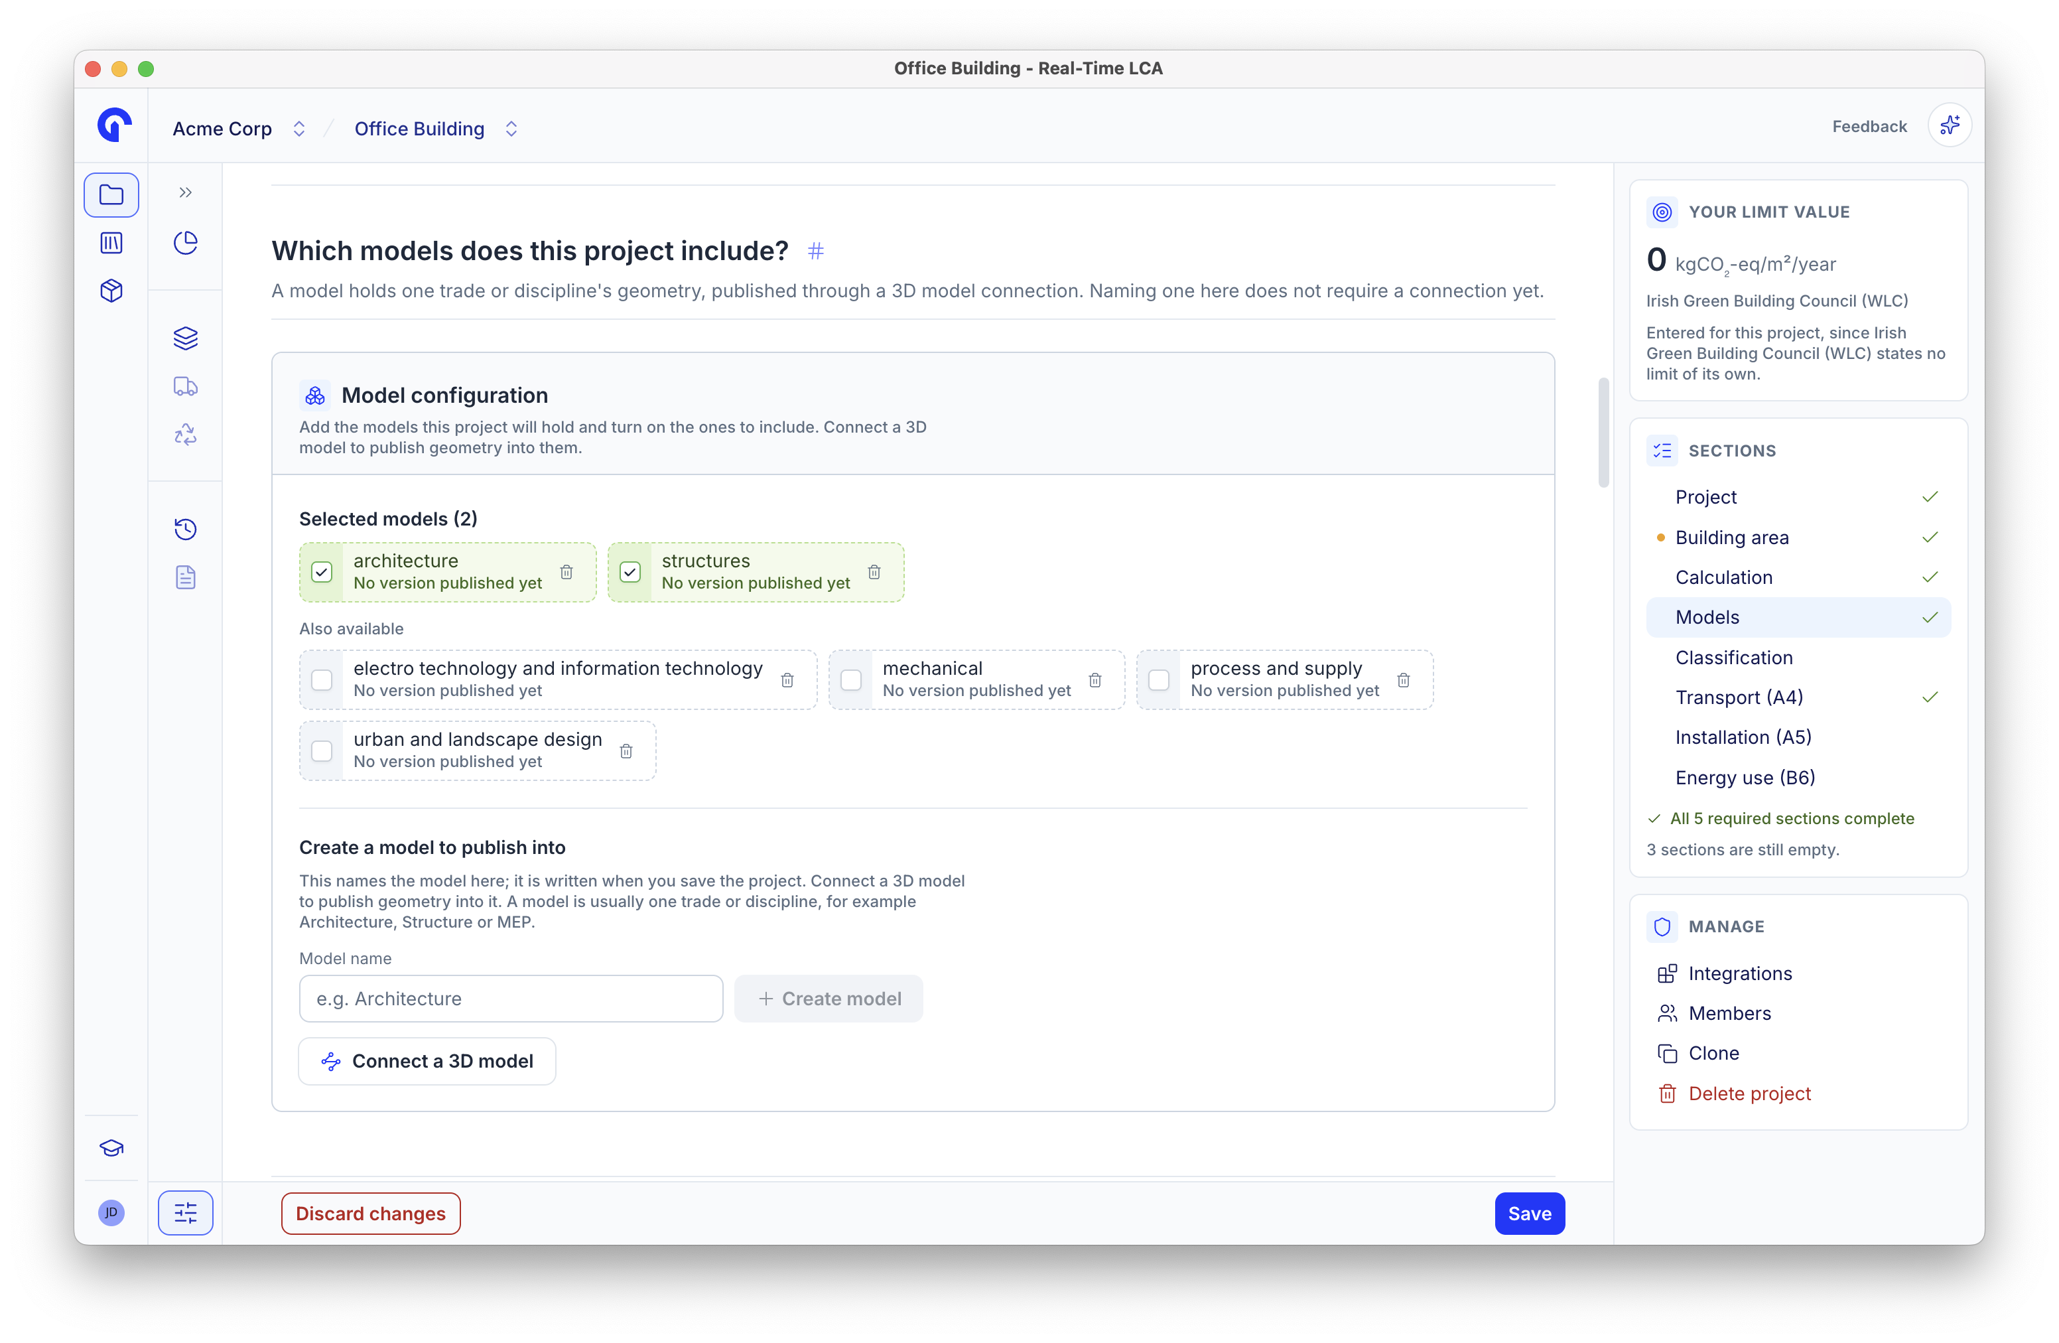This screenshot has width=2059, height=1343.
Task: Click the vertical scrollbar thumb of the main content
Action: [1603, 433]
